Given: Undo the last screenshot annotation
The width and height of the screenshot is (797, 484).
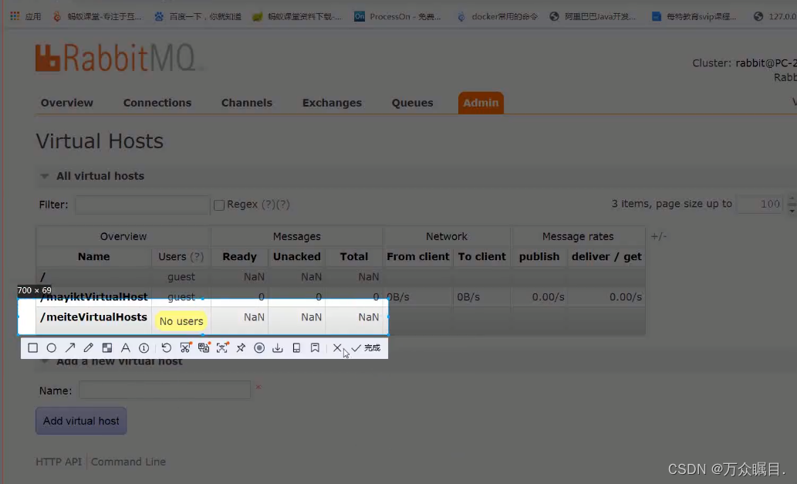Looking at the screenshot, I should coord(166,347).
